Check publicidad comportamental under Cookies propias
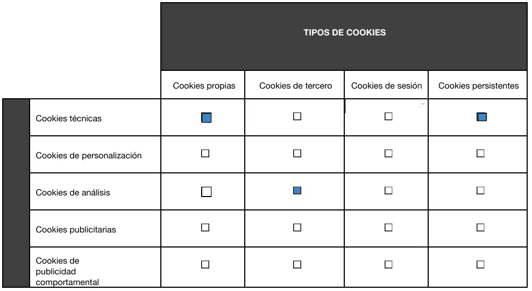Viewport: 532px width, 291px height. coord(205,265)
